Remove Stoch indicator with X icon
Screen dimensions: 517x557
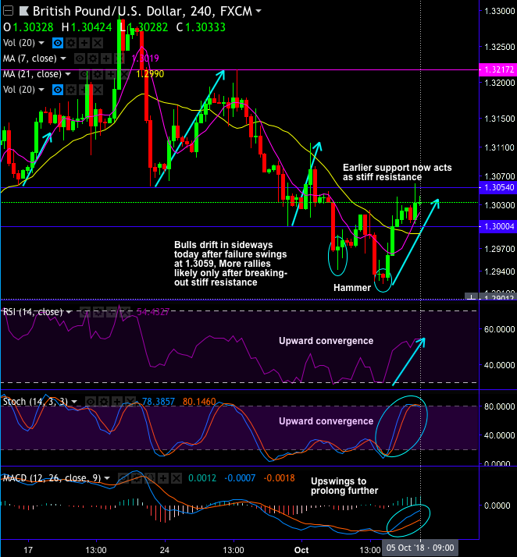tap(130, 402)
